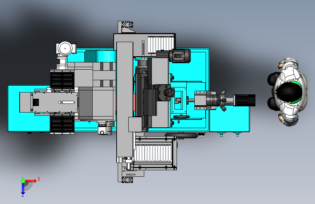This screenshot has width=315, height=204.
Task: Click the red X axis arrow of the triad
Action: 31,181
